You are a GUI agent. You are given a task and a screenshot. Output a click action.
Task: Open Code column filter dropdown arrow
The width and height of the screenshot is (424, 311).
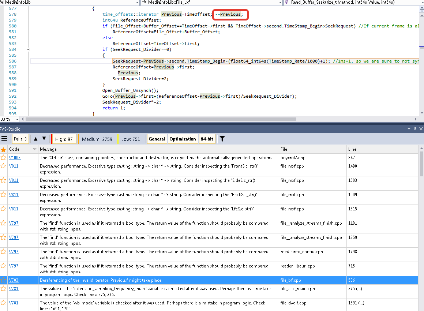point(35,149)
